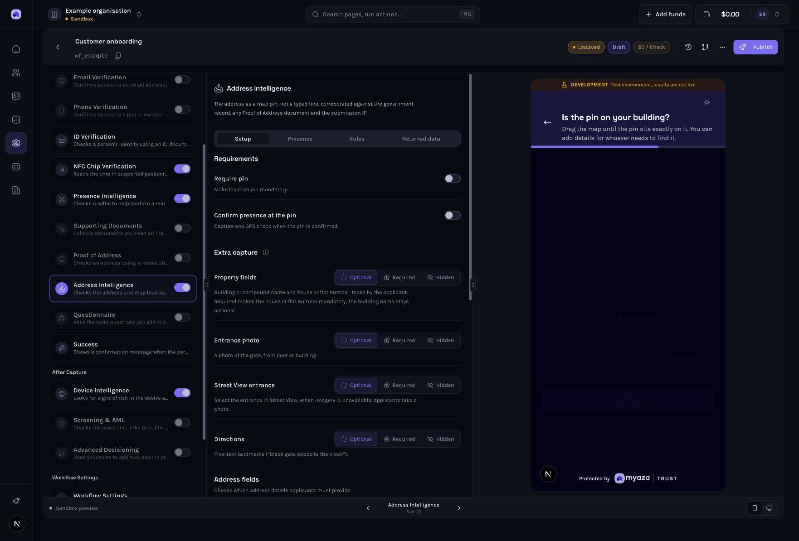Disable the Device Intelligence toggle
Image resolution: width=799 pixels, height=541 pixels.
(x=182, y=393)
